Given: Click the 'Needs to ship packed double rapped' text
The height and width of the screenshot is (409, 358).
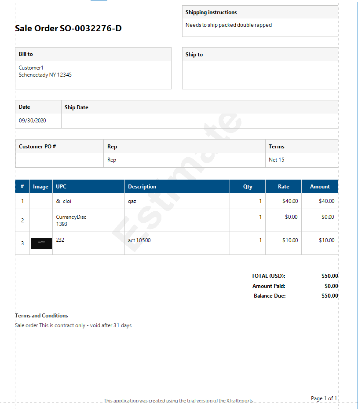Looking at the screenshot, I should click(x=229, y=25).
